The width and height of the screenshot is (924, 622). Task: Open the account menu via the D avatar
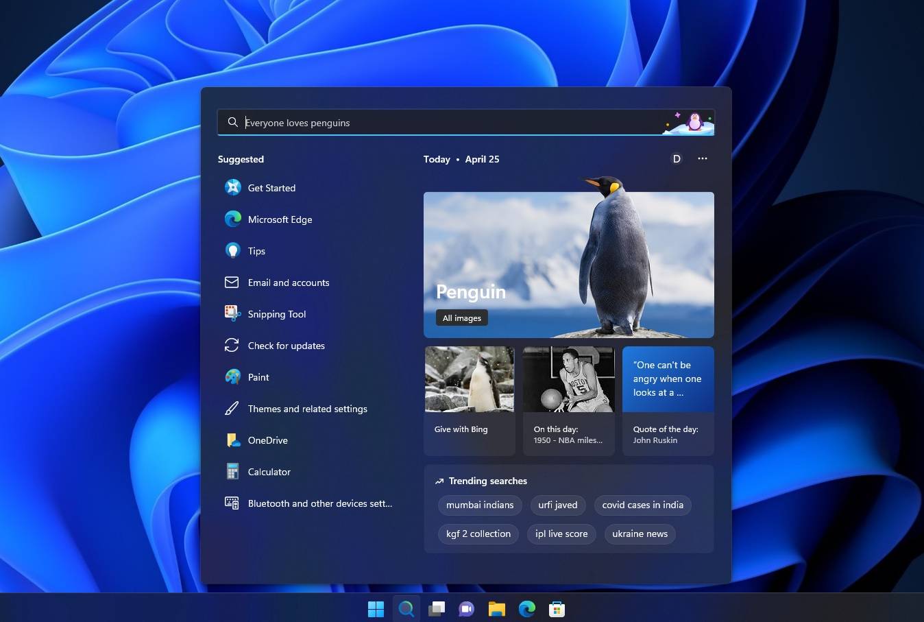[x=676, y=158]
